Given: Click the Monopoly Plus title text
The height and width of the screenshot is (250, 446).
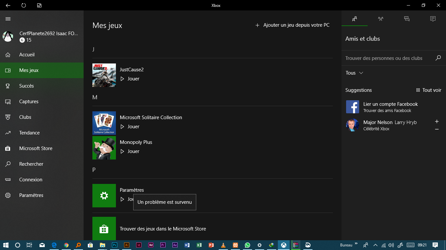Looking at the screenshot, I should (136, 142).
